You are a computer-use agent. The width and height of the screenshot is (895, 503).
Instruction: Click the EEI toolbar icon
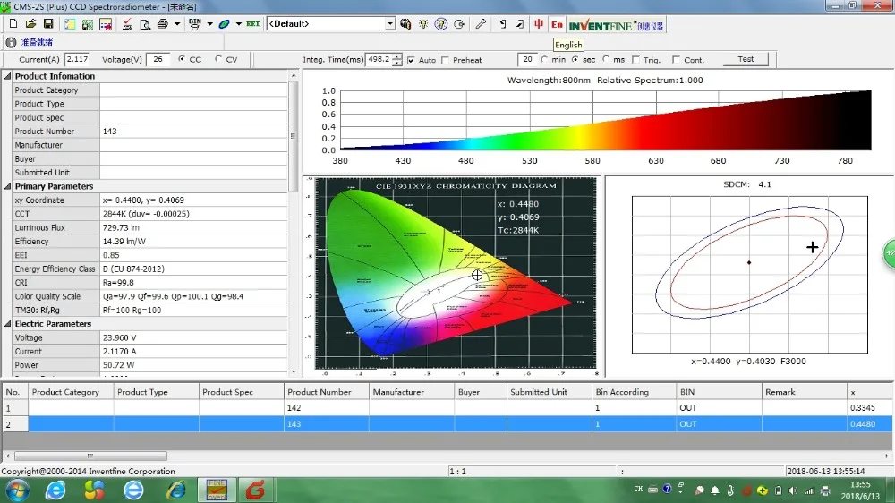coord(253,24)
